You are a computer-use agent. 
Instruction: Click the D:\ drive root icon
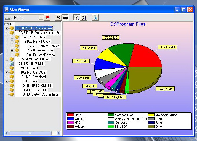coord(7,24)
